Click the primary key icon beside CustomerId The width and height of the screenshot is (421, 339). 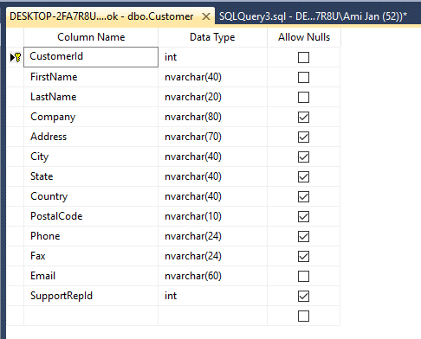(18, 57)
